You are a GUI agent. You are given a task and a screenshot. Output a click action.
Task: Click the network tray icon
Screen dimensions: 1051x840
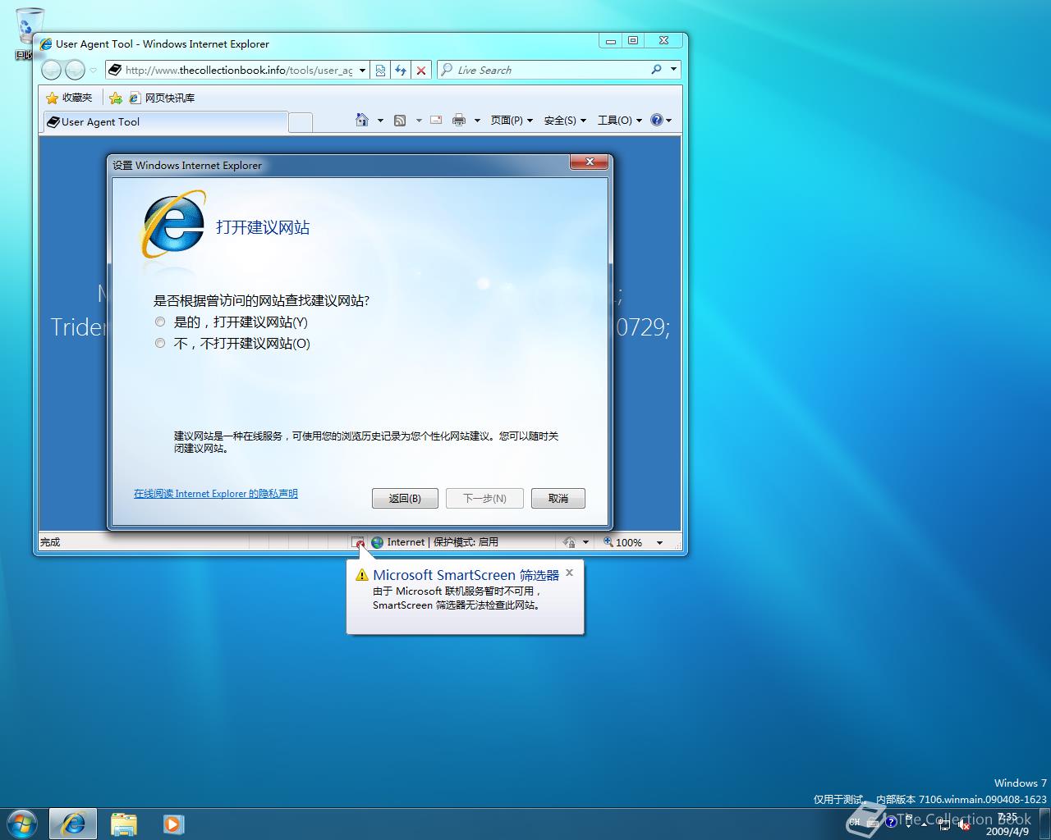coord(943,824)
